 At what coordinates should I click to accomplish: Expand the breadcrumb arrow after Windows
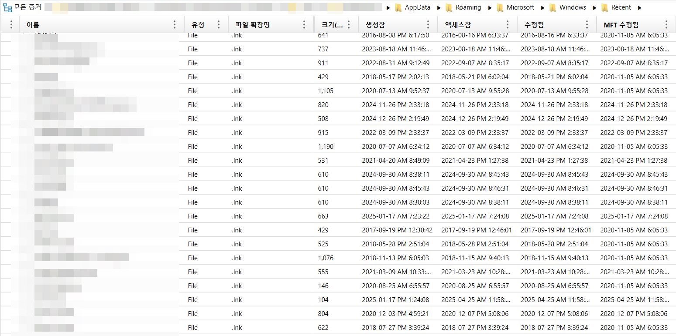(x=594, y=8)
